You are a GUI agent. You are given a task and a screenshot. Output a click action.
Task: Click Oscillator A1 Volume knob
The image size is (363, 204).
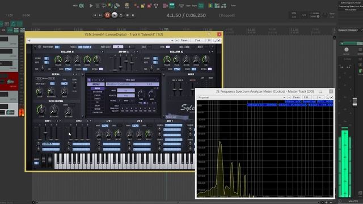click(x=58, y=60)
